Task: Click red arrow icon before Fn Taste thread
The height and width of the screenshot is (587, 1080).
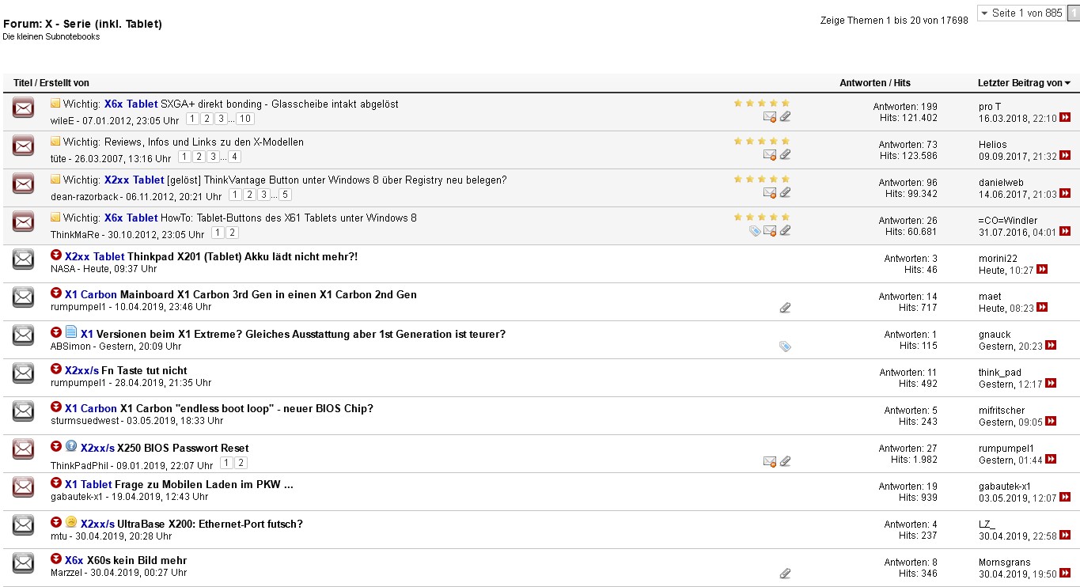Action: (x=56, y=369)
